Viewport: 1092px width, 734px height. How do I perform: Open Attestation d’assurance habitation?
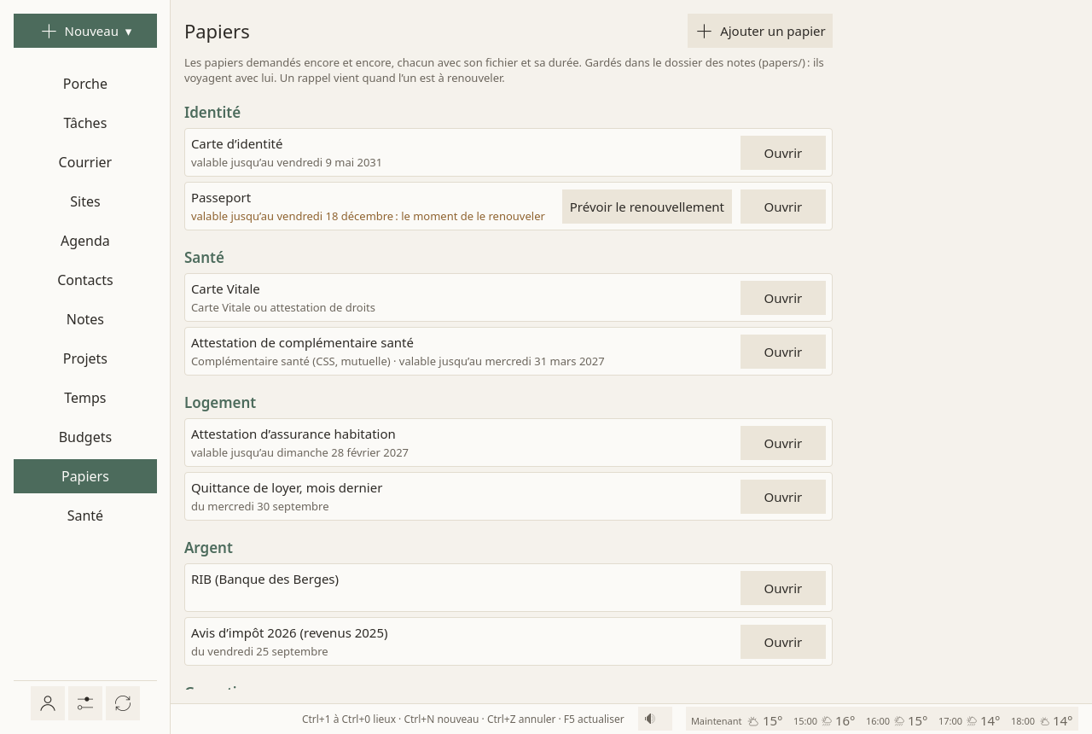click(x=783, y=443)
